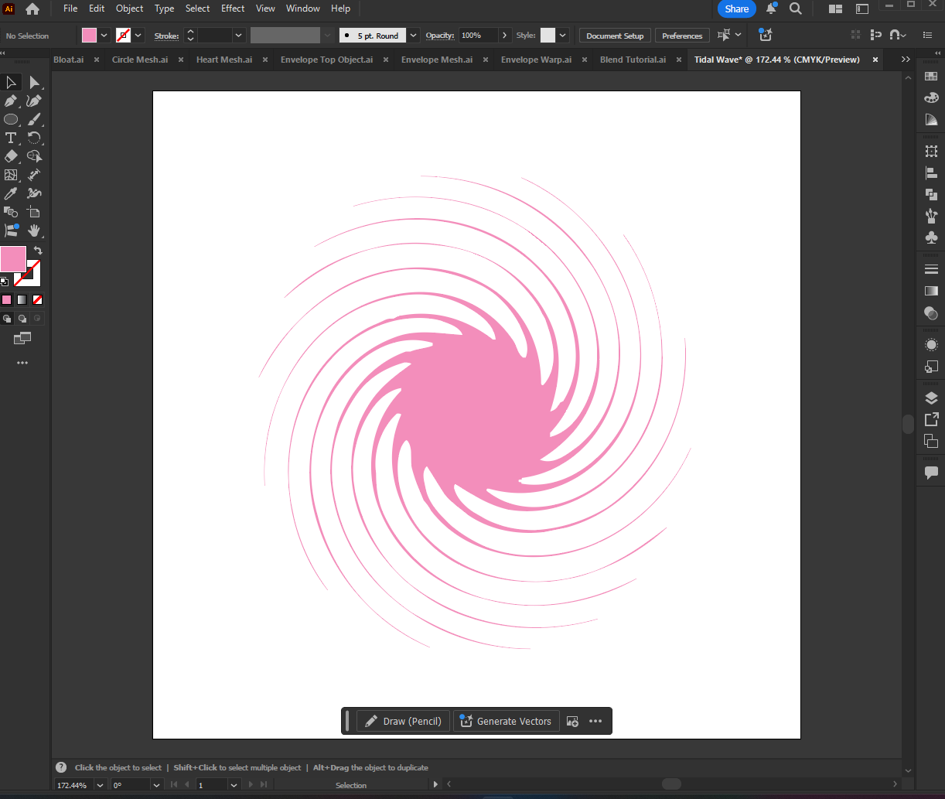
Task: Set paint mode to None
Action: click(37, 299)
